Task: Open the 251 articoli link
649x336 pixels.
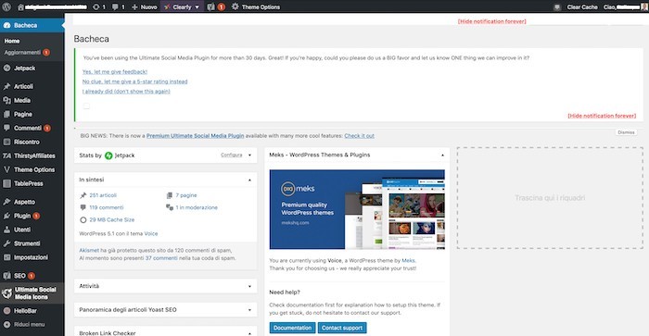Action: 103,195
